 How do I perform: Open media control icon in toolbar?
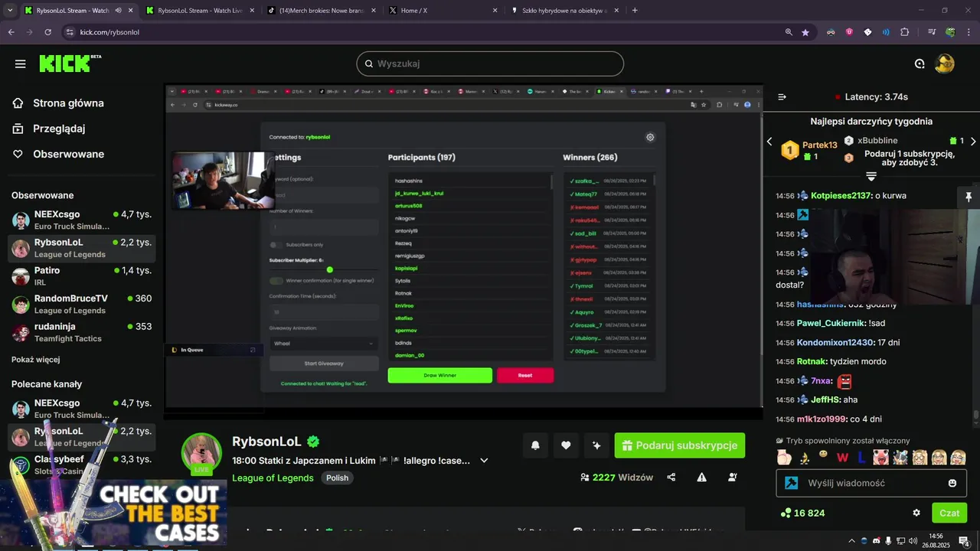pyautogui.click(x=932, y=32)
